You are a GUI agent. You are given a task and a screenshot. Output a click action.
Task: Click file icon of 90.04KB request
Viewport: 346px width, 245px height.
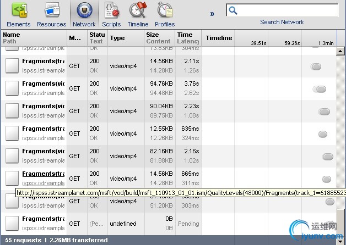pos(12,111)
